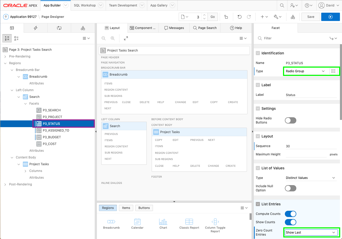This screenshot has width=342, height=239.
Task: Select the Items gallery button
Action: tap(126, 208)
